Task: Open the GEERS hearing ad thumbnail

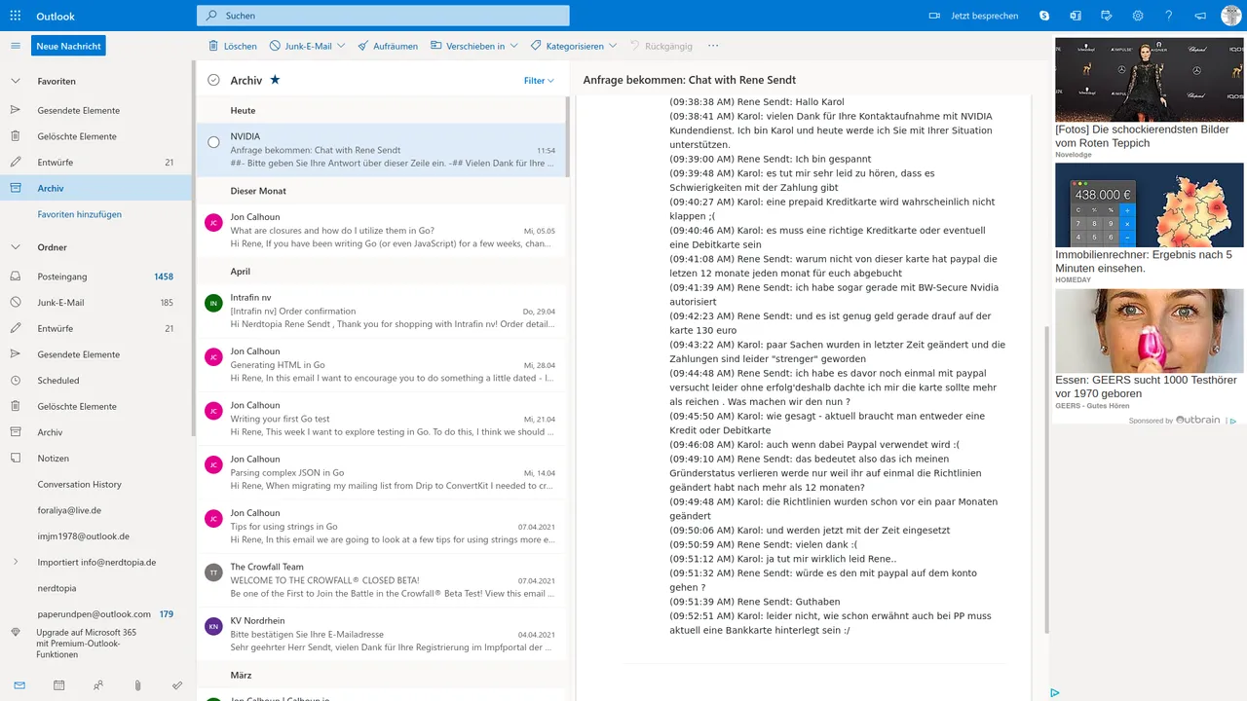Action: click(x=1150, y=331)
